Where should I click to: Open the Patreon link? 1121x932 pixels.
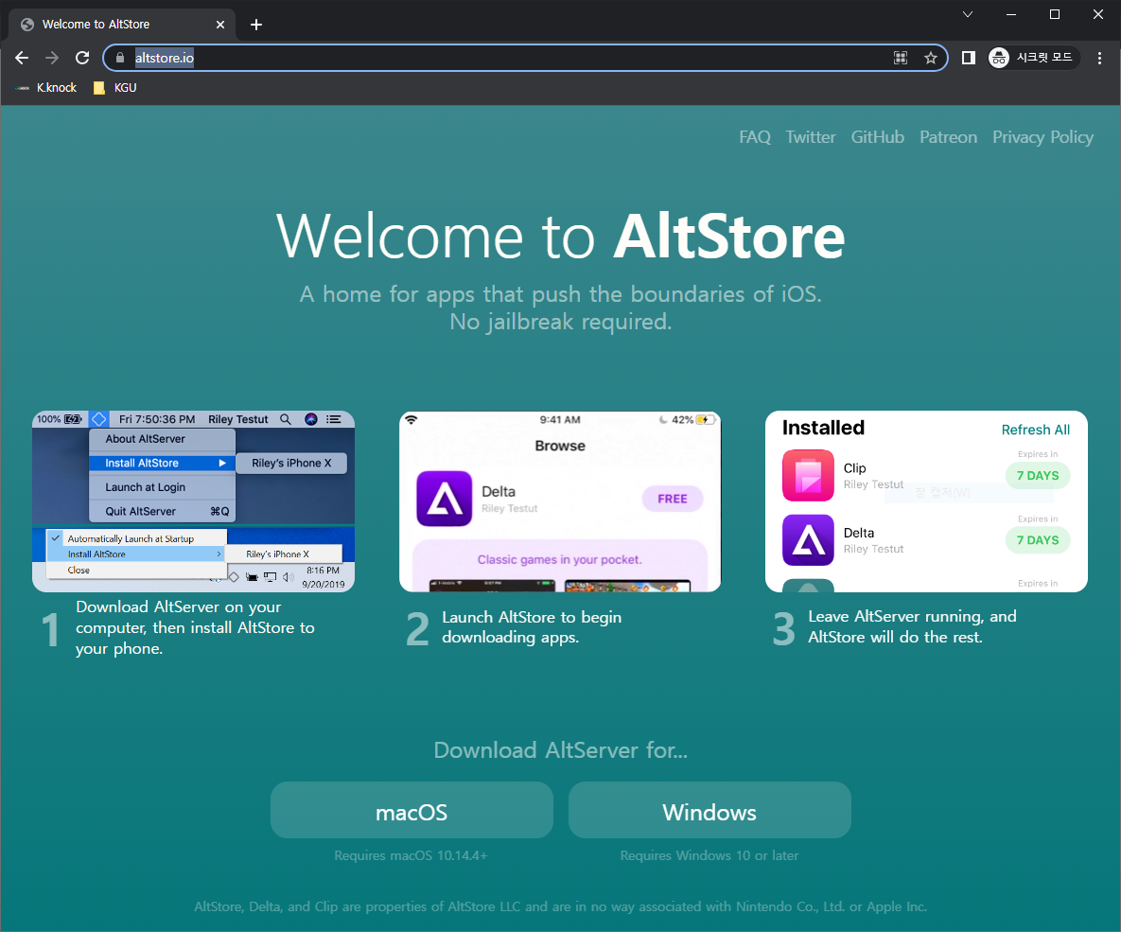pos(948,136)
